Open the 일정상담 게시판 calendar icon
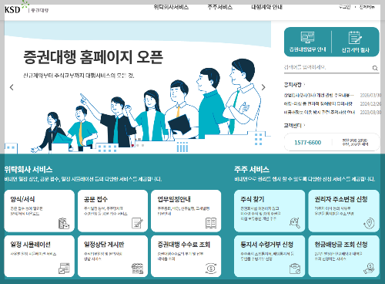The width and height of the screenshot is (385, 284). (137, 269)
